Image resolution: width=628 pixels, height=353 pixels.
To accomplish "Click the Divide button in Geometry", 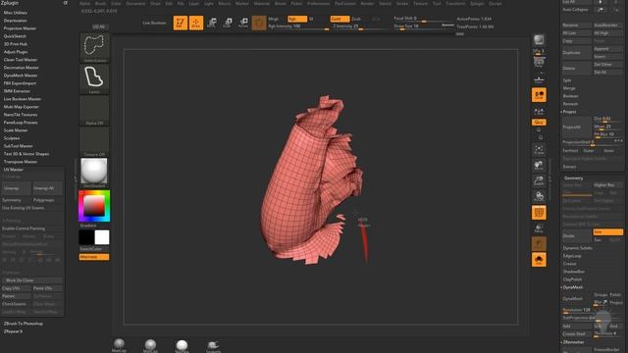I will click(x=576, y=236).
